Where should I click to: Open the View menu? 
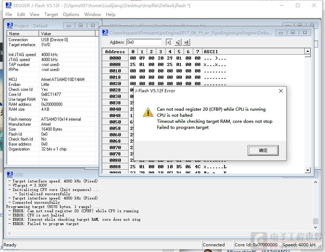coord(34,15)
